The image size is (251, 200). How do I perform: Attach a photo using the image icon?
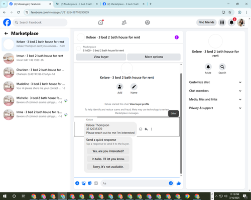83,183
